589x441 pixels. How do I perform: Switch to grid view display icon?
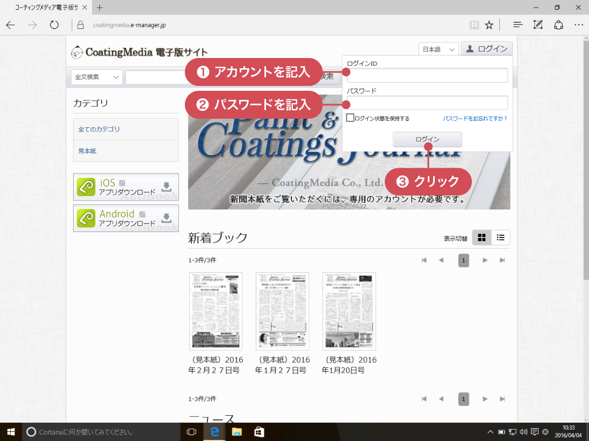point(482,237)
